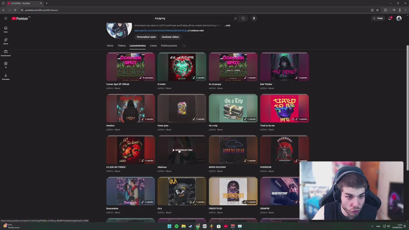This screenshot has height=230, width=409.
Task: Open the Tired to be me thumbnail
Action: (284, 108)
